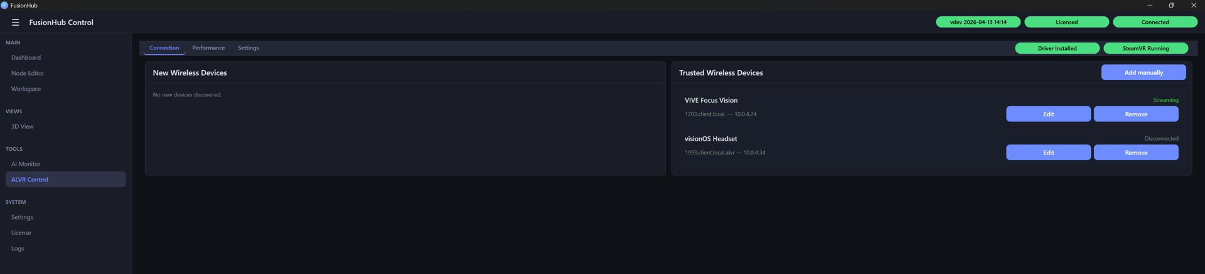Edit the VIVE Focus Vision device
This screenshot has width=1205, height=274.
tap(1048, 114)
